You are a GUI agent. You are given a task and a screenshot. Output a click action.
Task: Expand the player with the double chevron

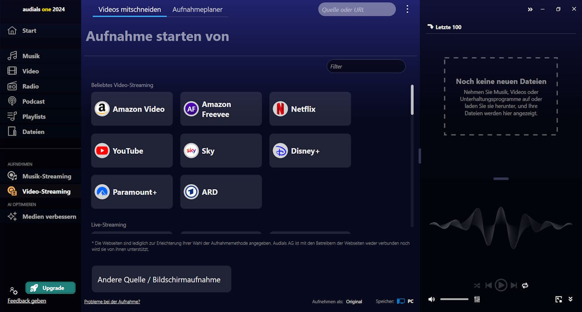570,299
